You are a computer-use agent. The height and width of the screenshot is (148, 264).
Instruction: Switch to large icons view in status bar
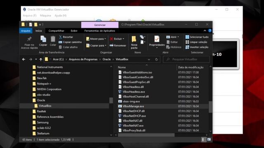[x=209, y=140]
